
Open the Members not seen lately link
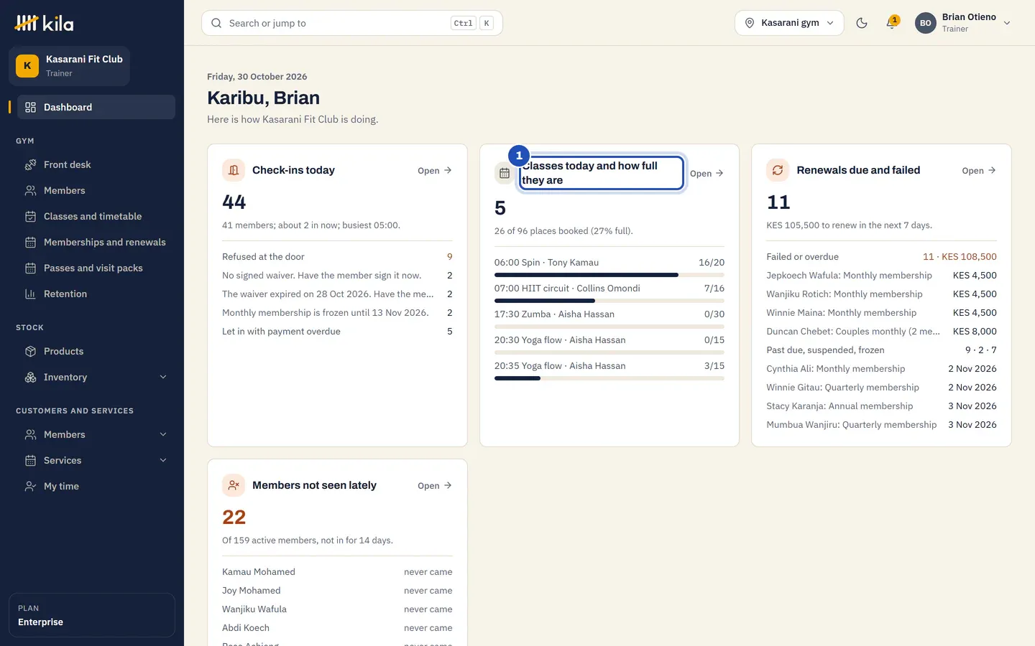point(435,485)
